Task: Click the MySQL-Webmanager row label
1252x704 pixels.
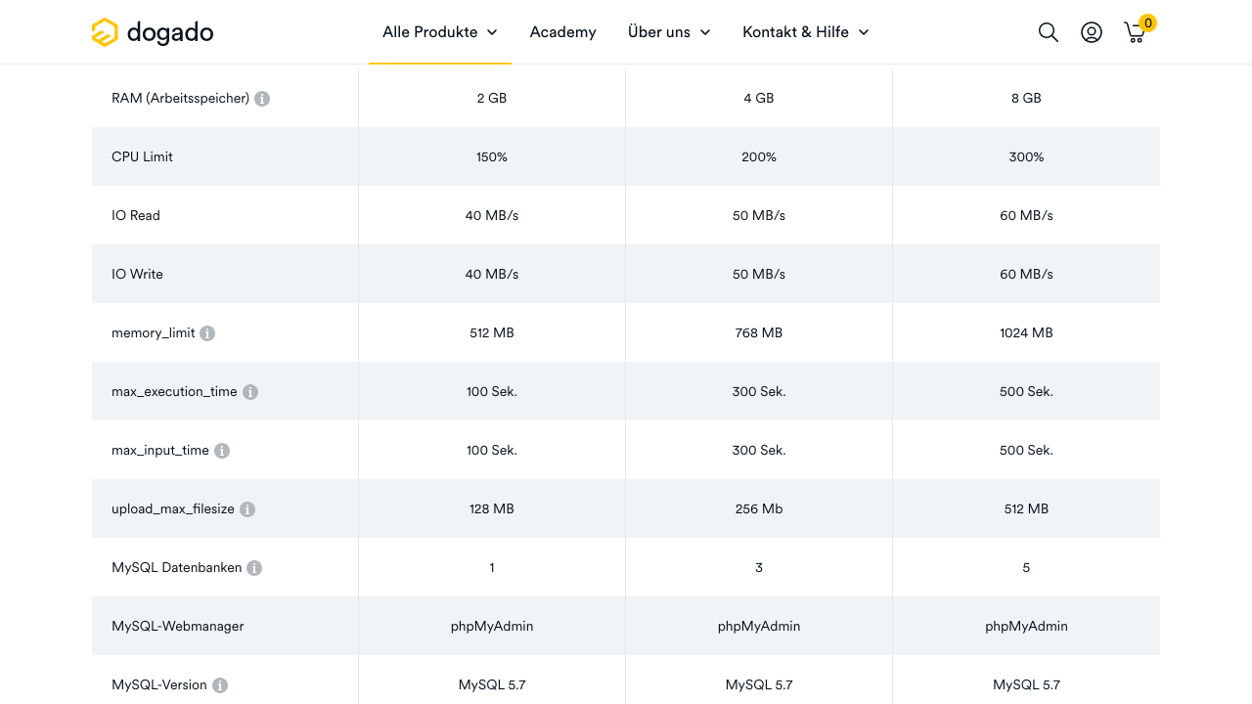Action: click(x=178, y=626)
